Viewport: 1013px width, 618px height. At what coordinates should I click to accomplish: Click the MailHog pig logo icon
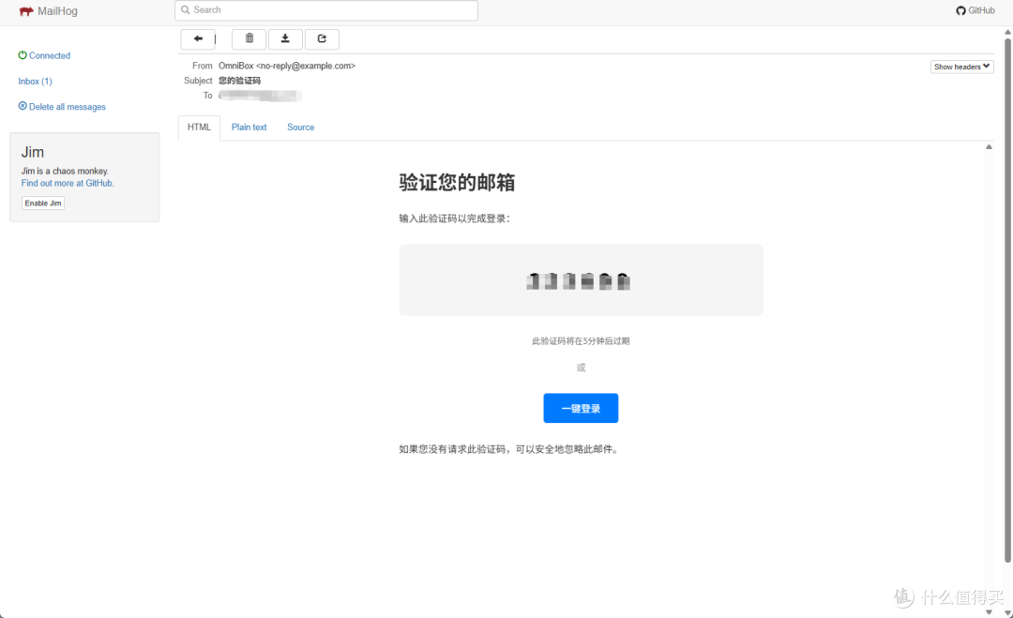point(26,11)
